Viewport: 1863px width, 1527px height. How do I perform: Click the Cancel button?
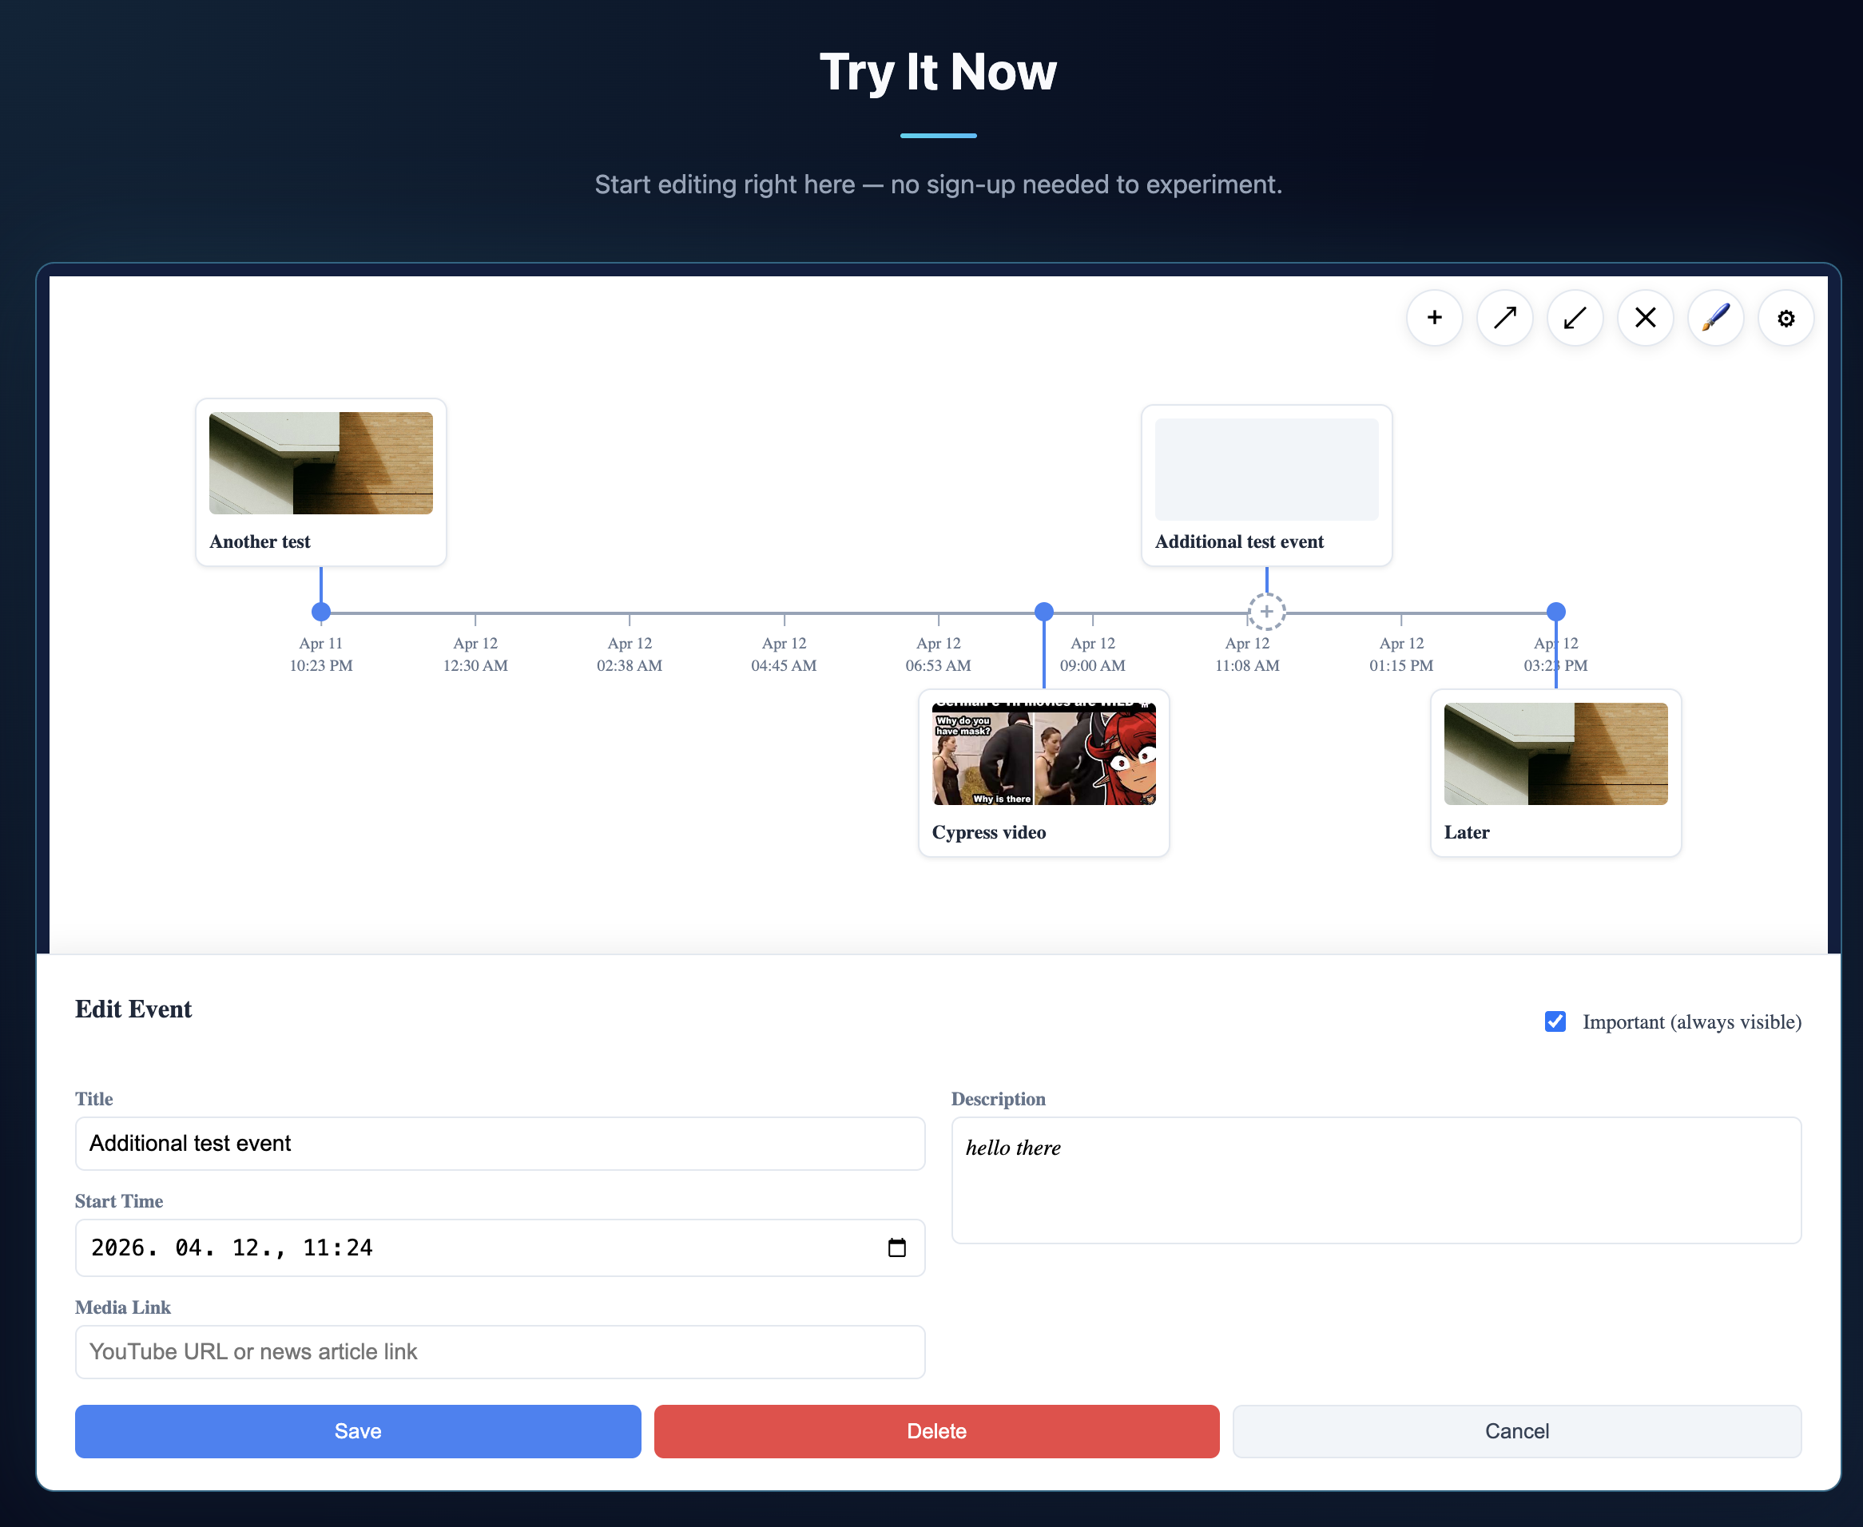coord(1516,1431)
